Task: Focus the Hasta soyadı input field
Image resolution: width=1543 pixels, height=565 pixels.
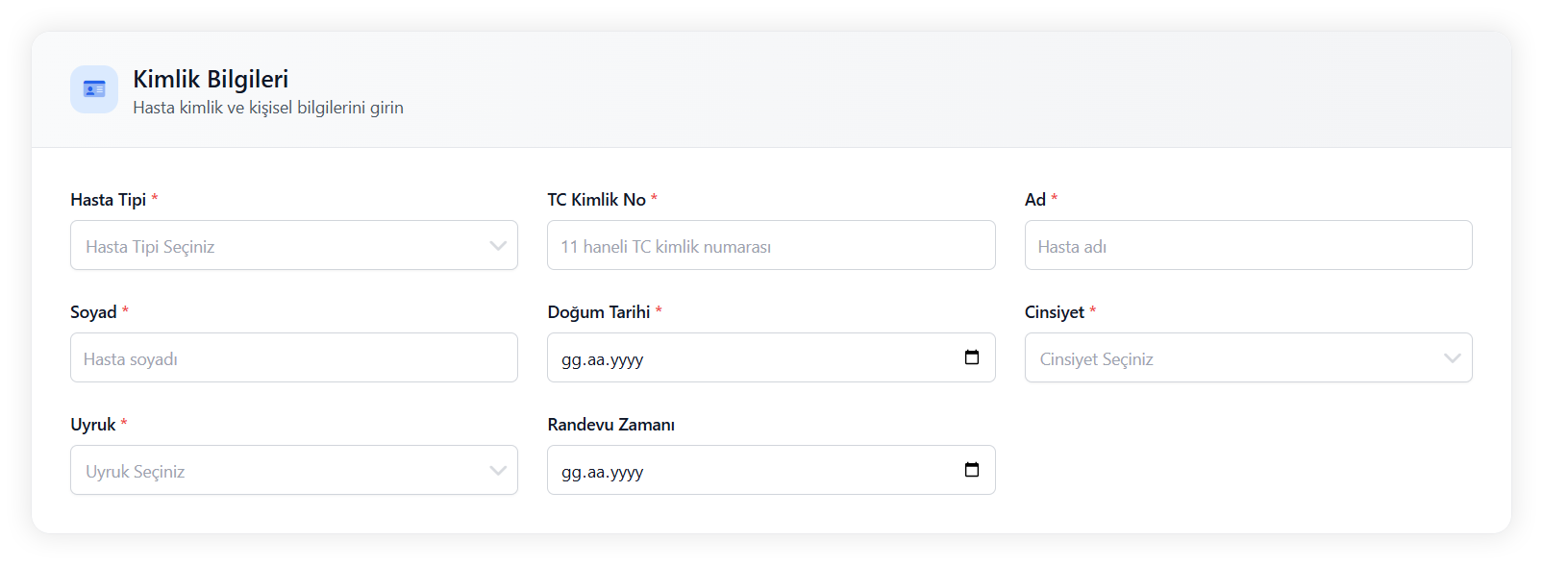Action: (294, 358)
